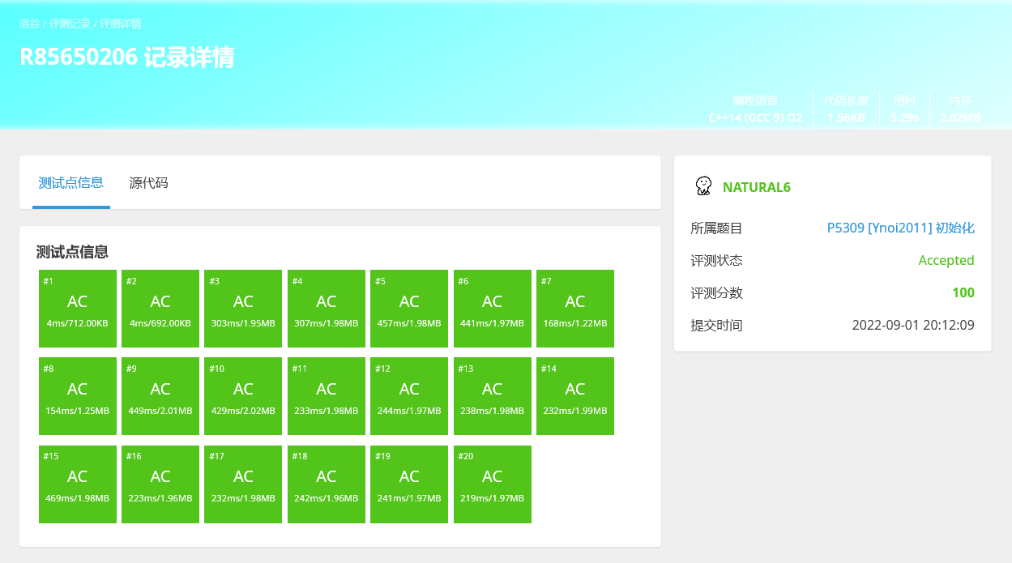
Task: Select test case #7 AC block
Action: coord(575,309)
